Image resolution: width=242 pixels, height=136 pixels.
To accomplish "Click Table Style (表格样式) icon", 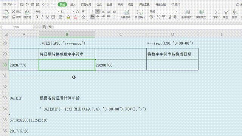I will pyautogui.click(x=201, y=12).
